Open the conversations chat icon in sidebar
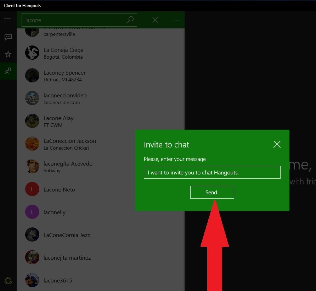The image size is (316, 291). click(8, 37)
